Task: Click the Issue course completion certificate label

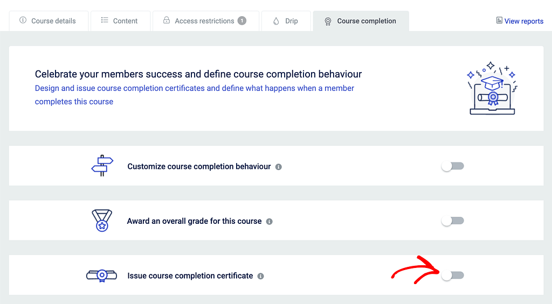Action: [x=190, y=275]
